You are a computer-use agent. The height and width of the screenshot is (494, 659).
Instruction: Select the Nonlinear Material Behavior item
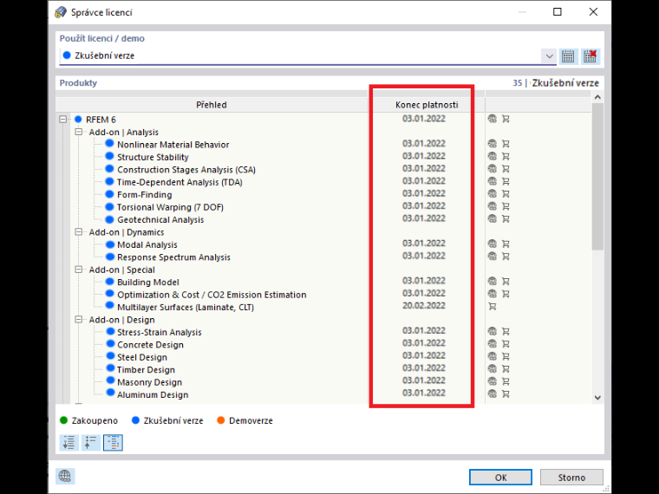173,145
